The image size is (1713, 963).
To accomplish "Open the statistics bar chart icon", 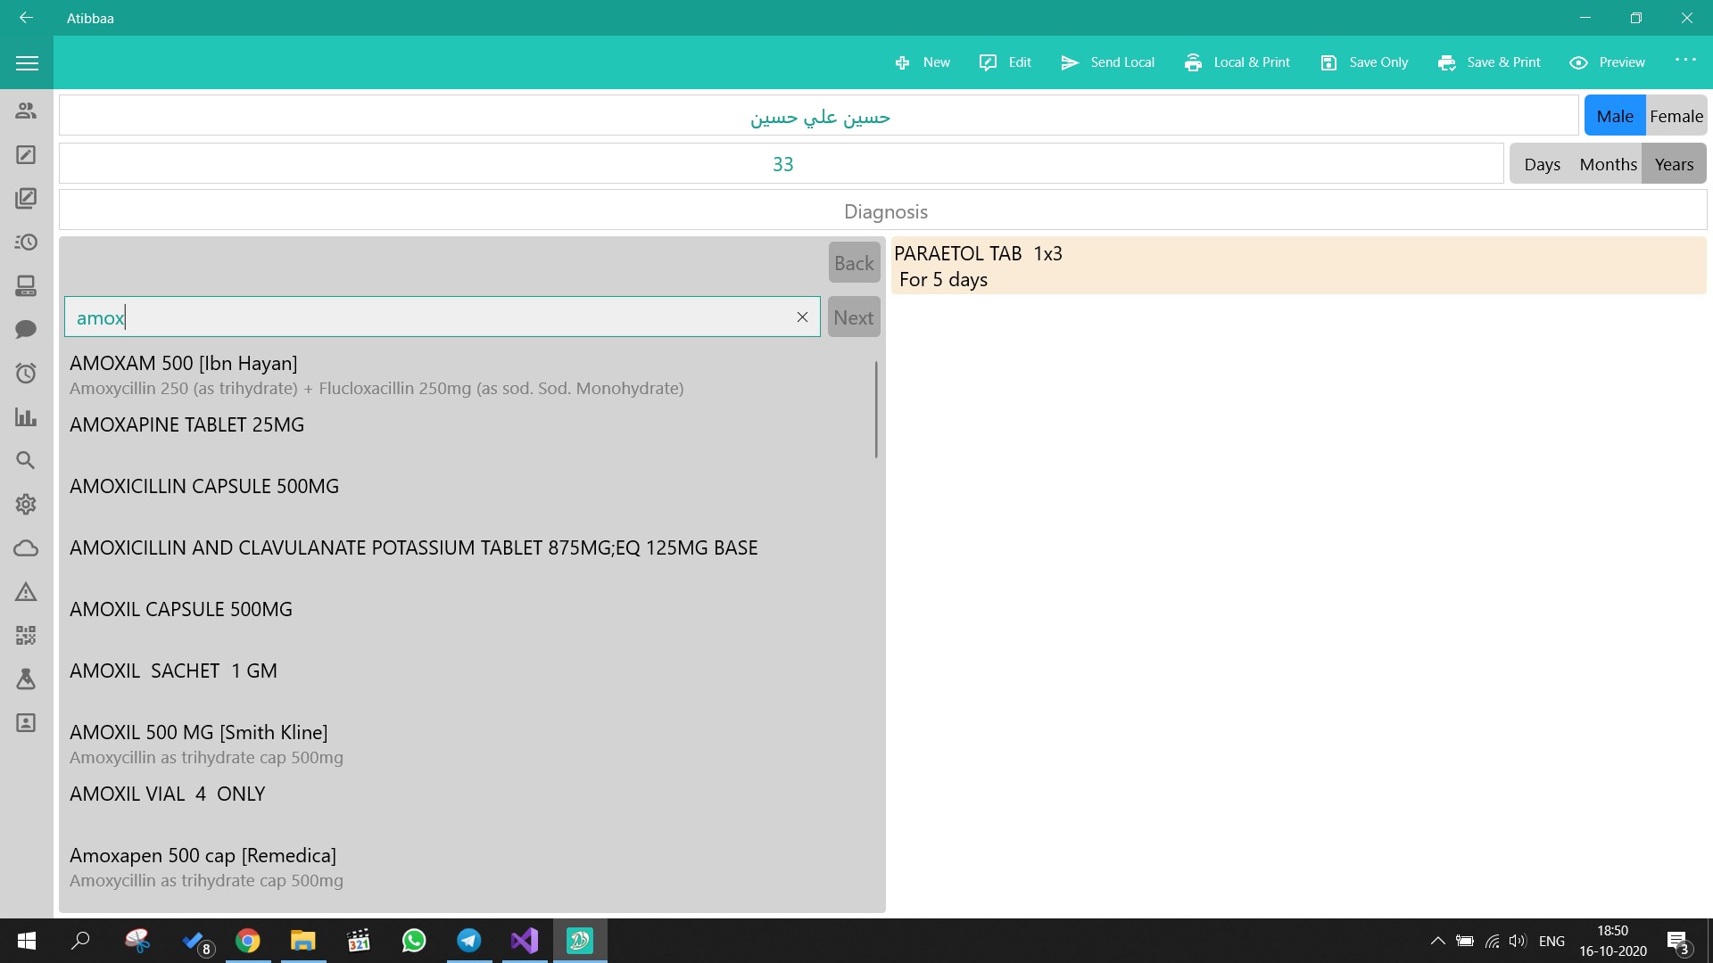I will click(x=26, y=416).
